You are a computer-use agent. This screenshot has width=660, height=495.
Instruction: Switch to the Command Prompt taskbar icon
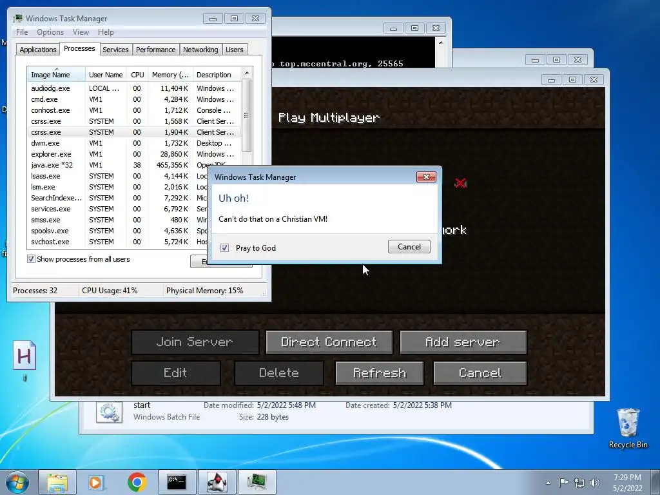[x=177, y=482]
